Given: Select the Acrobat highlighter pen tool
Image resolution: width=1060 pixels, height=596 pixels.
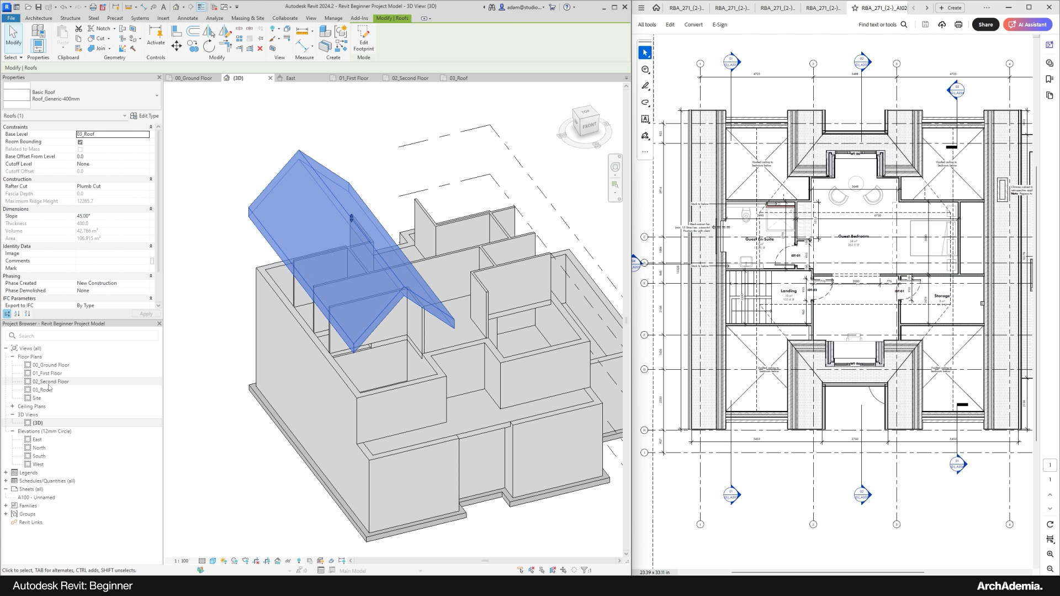Looking at the screenshot, I should [x=645, y=86].
